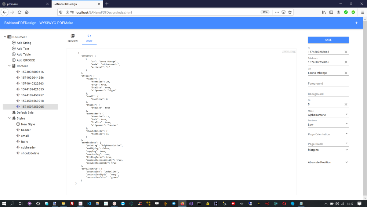Clear the ID field with X icon

click(346, 52)
